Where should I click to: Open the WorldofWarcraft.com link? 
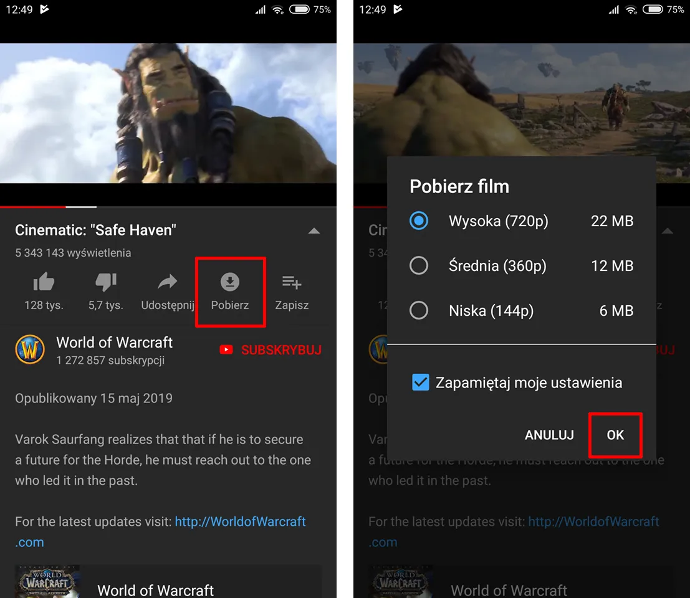pyautogui.click(x=241, y=521)
